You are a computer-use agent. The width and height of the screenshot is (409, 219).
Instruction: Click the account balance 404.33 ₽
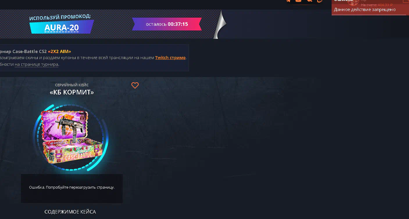click(x=385, y=5)
